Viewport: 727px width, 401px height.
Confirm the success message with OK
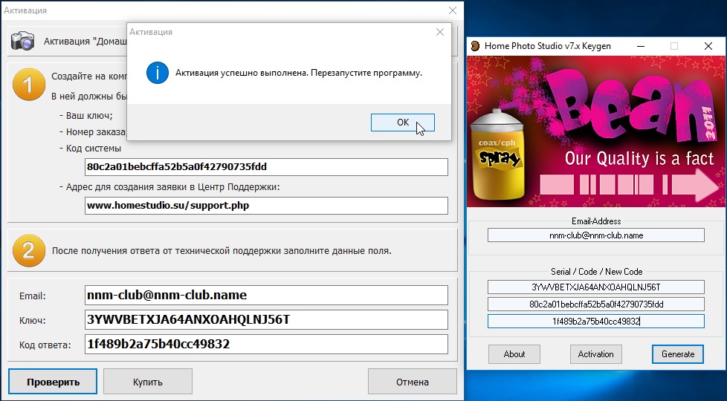pos(402,123)
